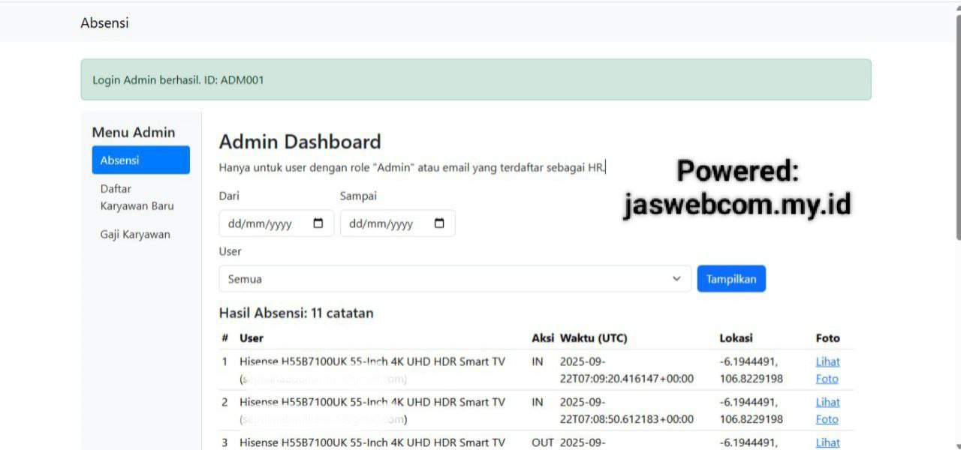The image size is (961, 450).
Task: Click the Lihat link for record 3
Action: pyautogui.click(x=827, y=442)
